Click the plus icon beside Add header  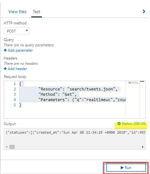point(5,69)
